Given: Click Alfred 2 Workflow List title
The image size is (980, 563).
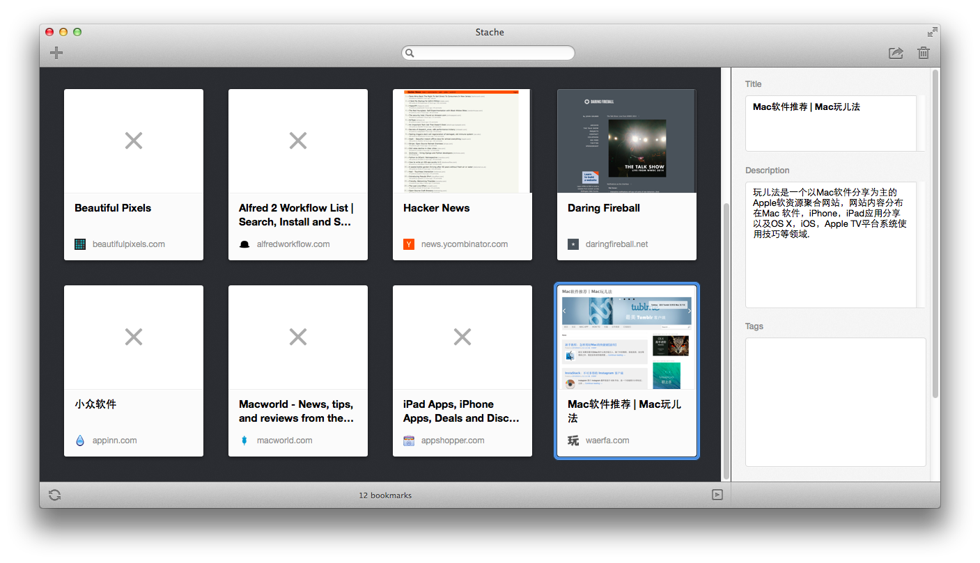Looking at the screenshot, I should point(296,215).
